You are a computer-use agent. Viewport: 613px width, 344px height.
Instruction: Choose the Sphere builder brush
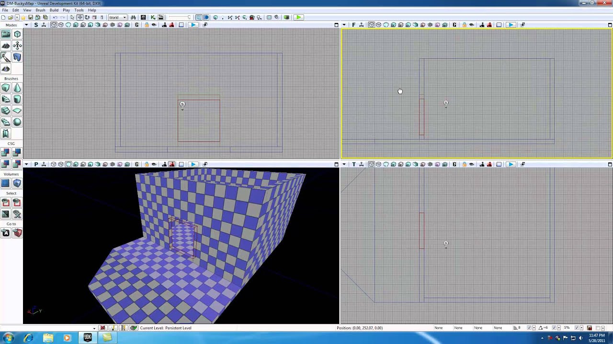pos(17,122)
